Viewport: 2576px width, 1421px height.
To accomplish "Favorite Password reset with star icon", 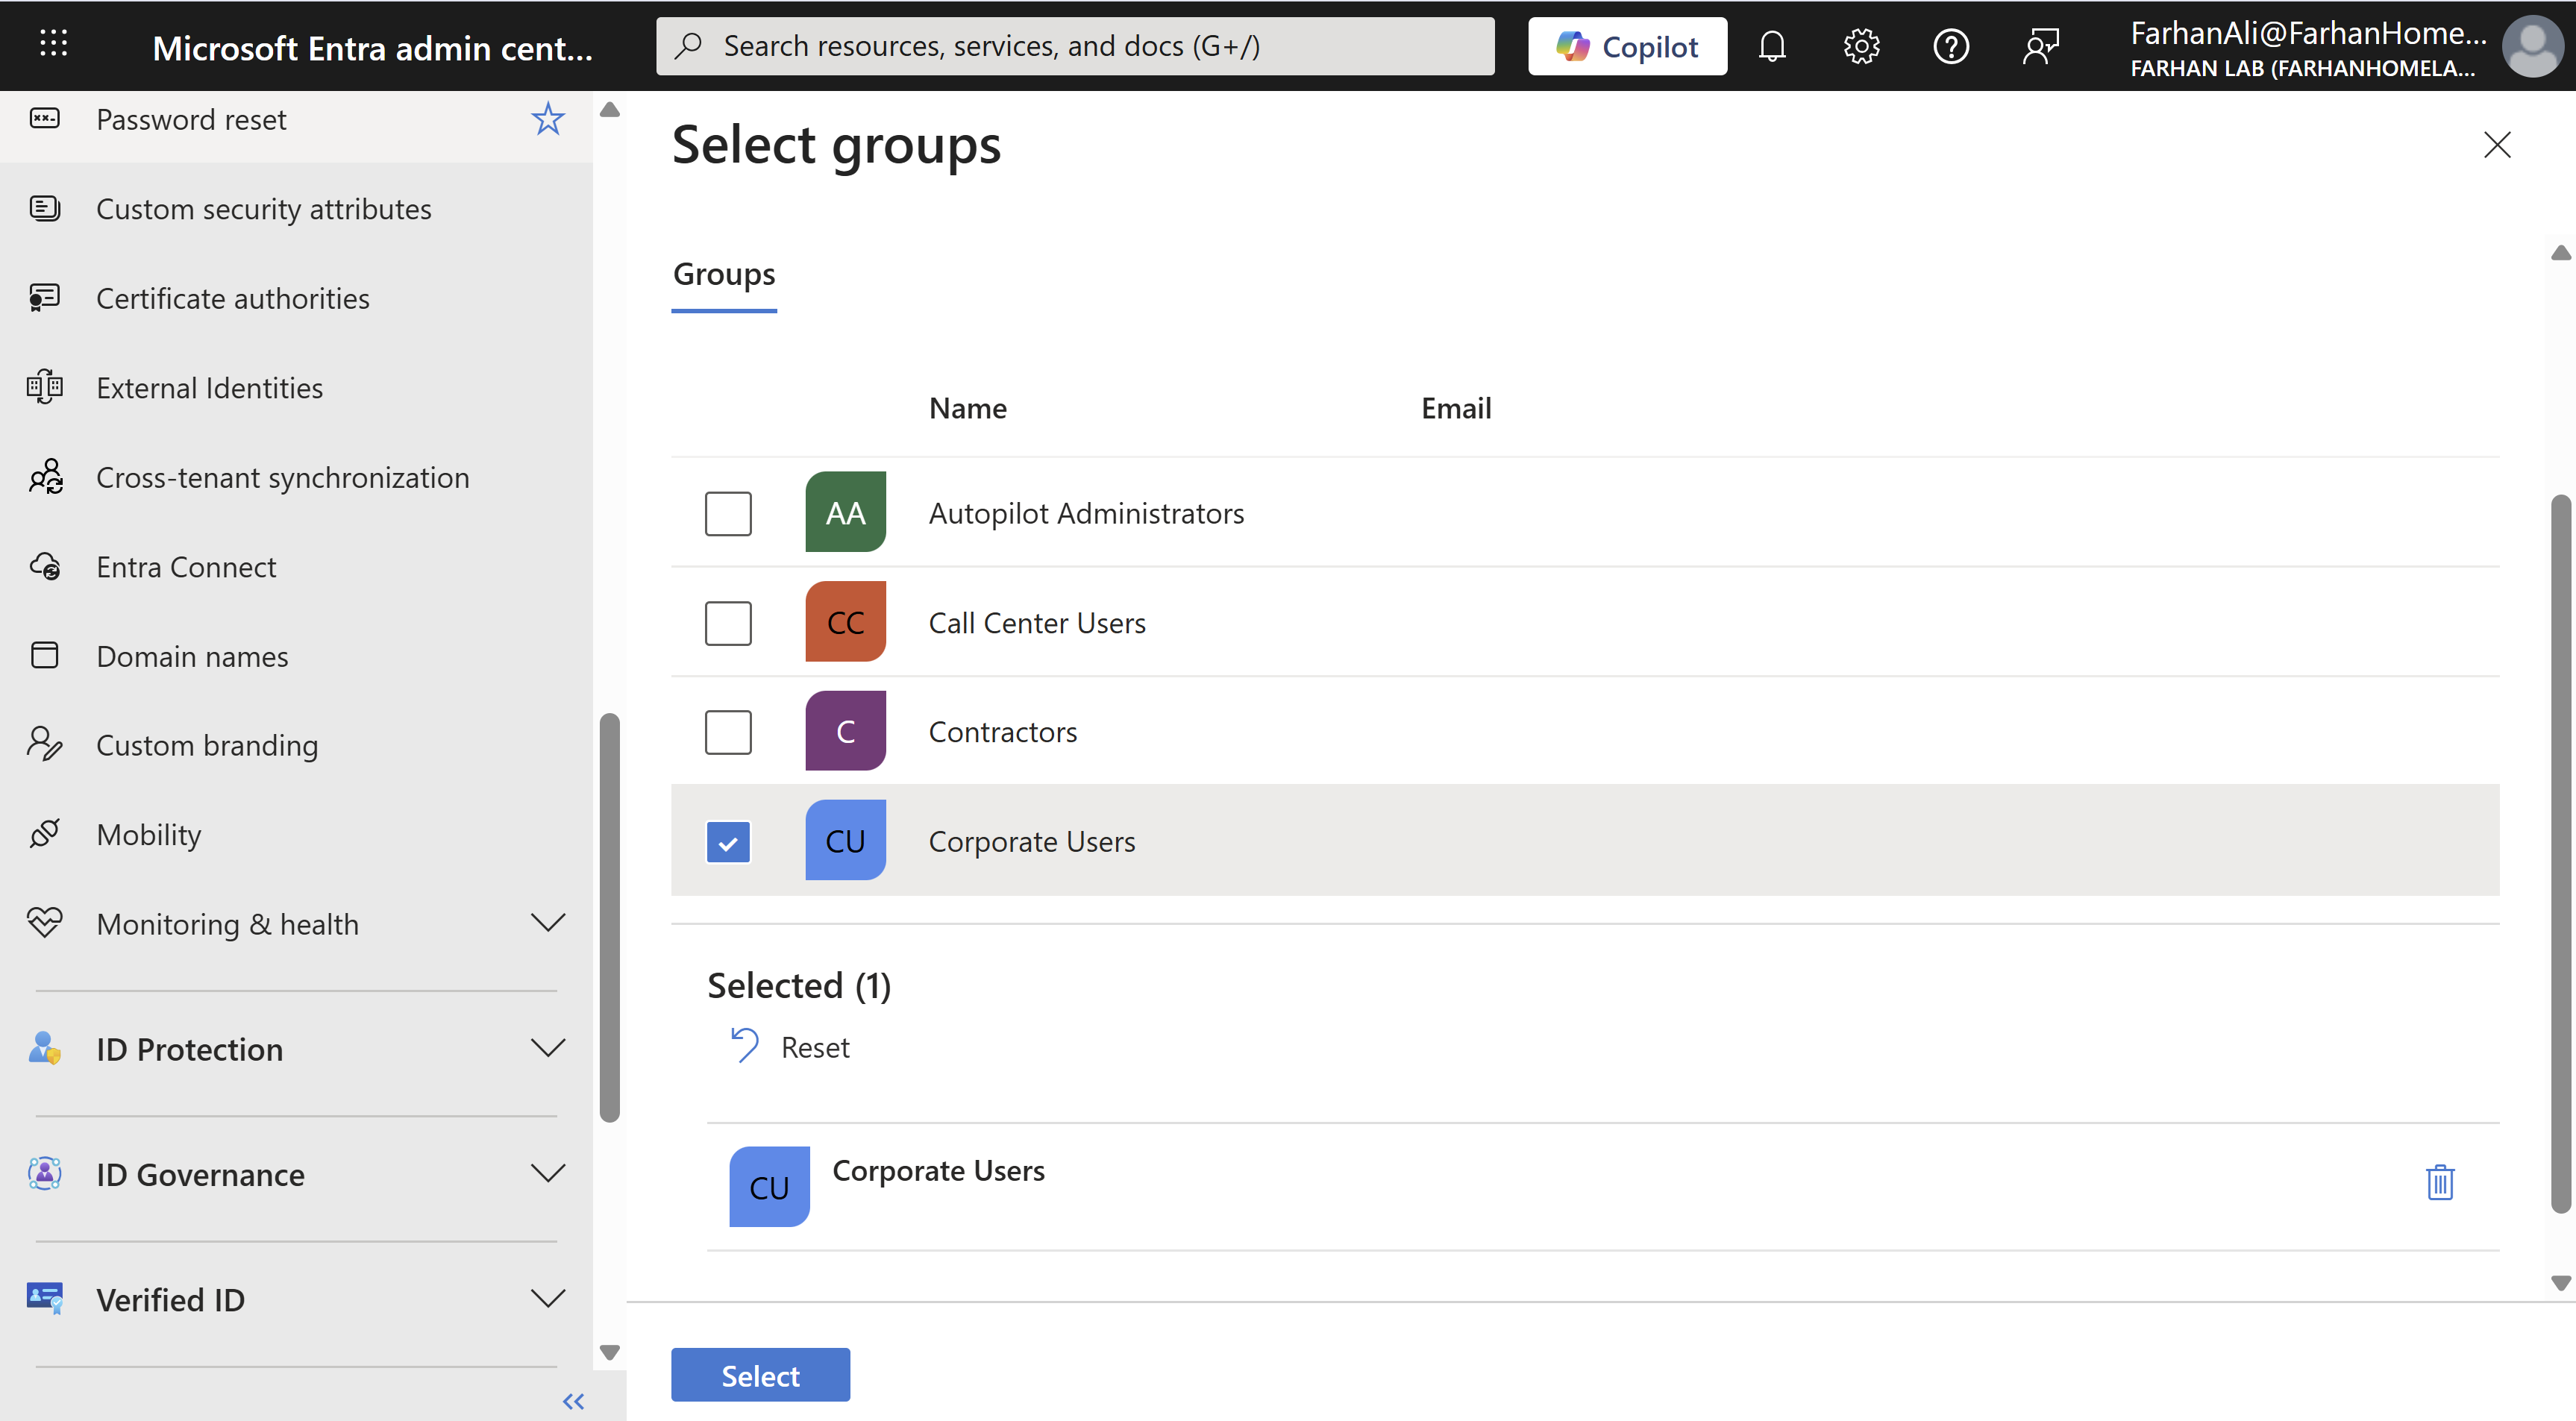I will click(547, 120).
